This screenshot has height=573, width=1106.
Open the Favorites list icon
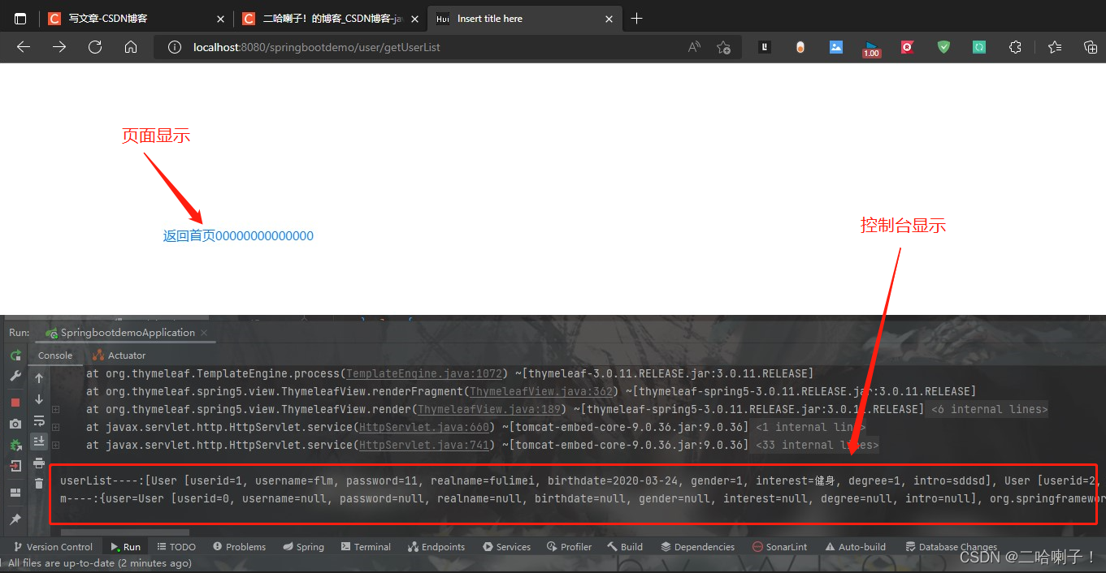click(x=1055, y=47)
